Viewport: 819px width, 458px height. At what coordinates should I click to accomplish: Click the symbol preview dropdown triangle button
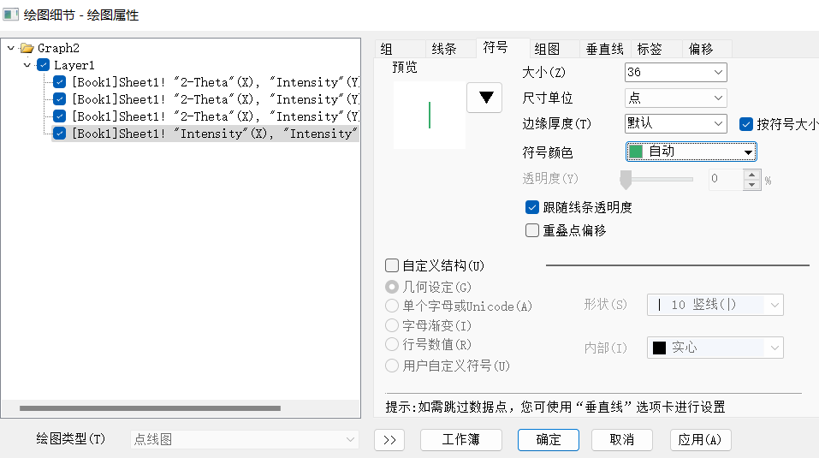484,98
